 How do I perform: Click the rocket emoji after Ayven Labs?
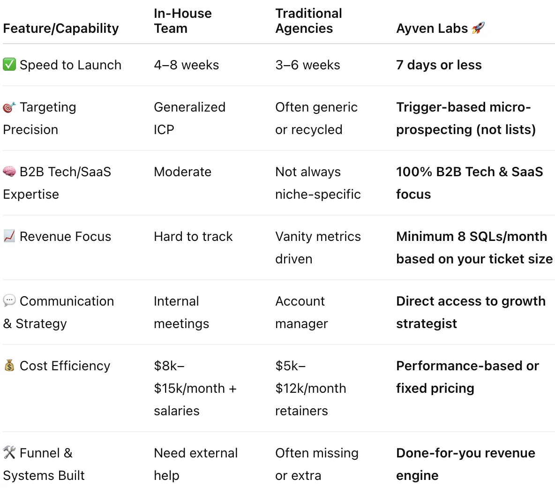click(478, 28)
